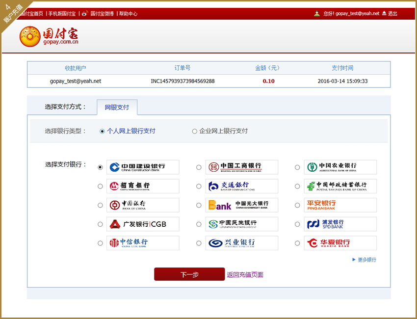Choose the 中国民生银行 logo tile
This screenshot has width=417, height=319.
click(x=242, y=224)
